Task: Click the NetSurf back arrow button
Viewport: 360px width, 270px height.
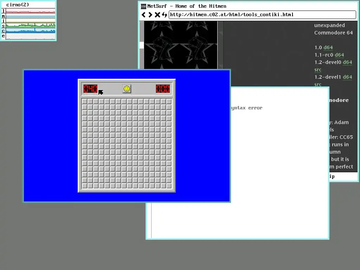Action: 143,15
